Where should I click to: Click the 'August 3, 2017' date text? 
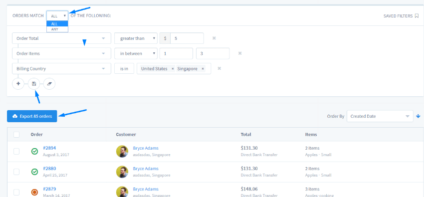coord(56,155)
